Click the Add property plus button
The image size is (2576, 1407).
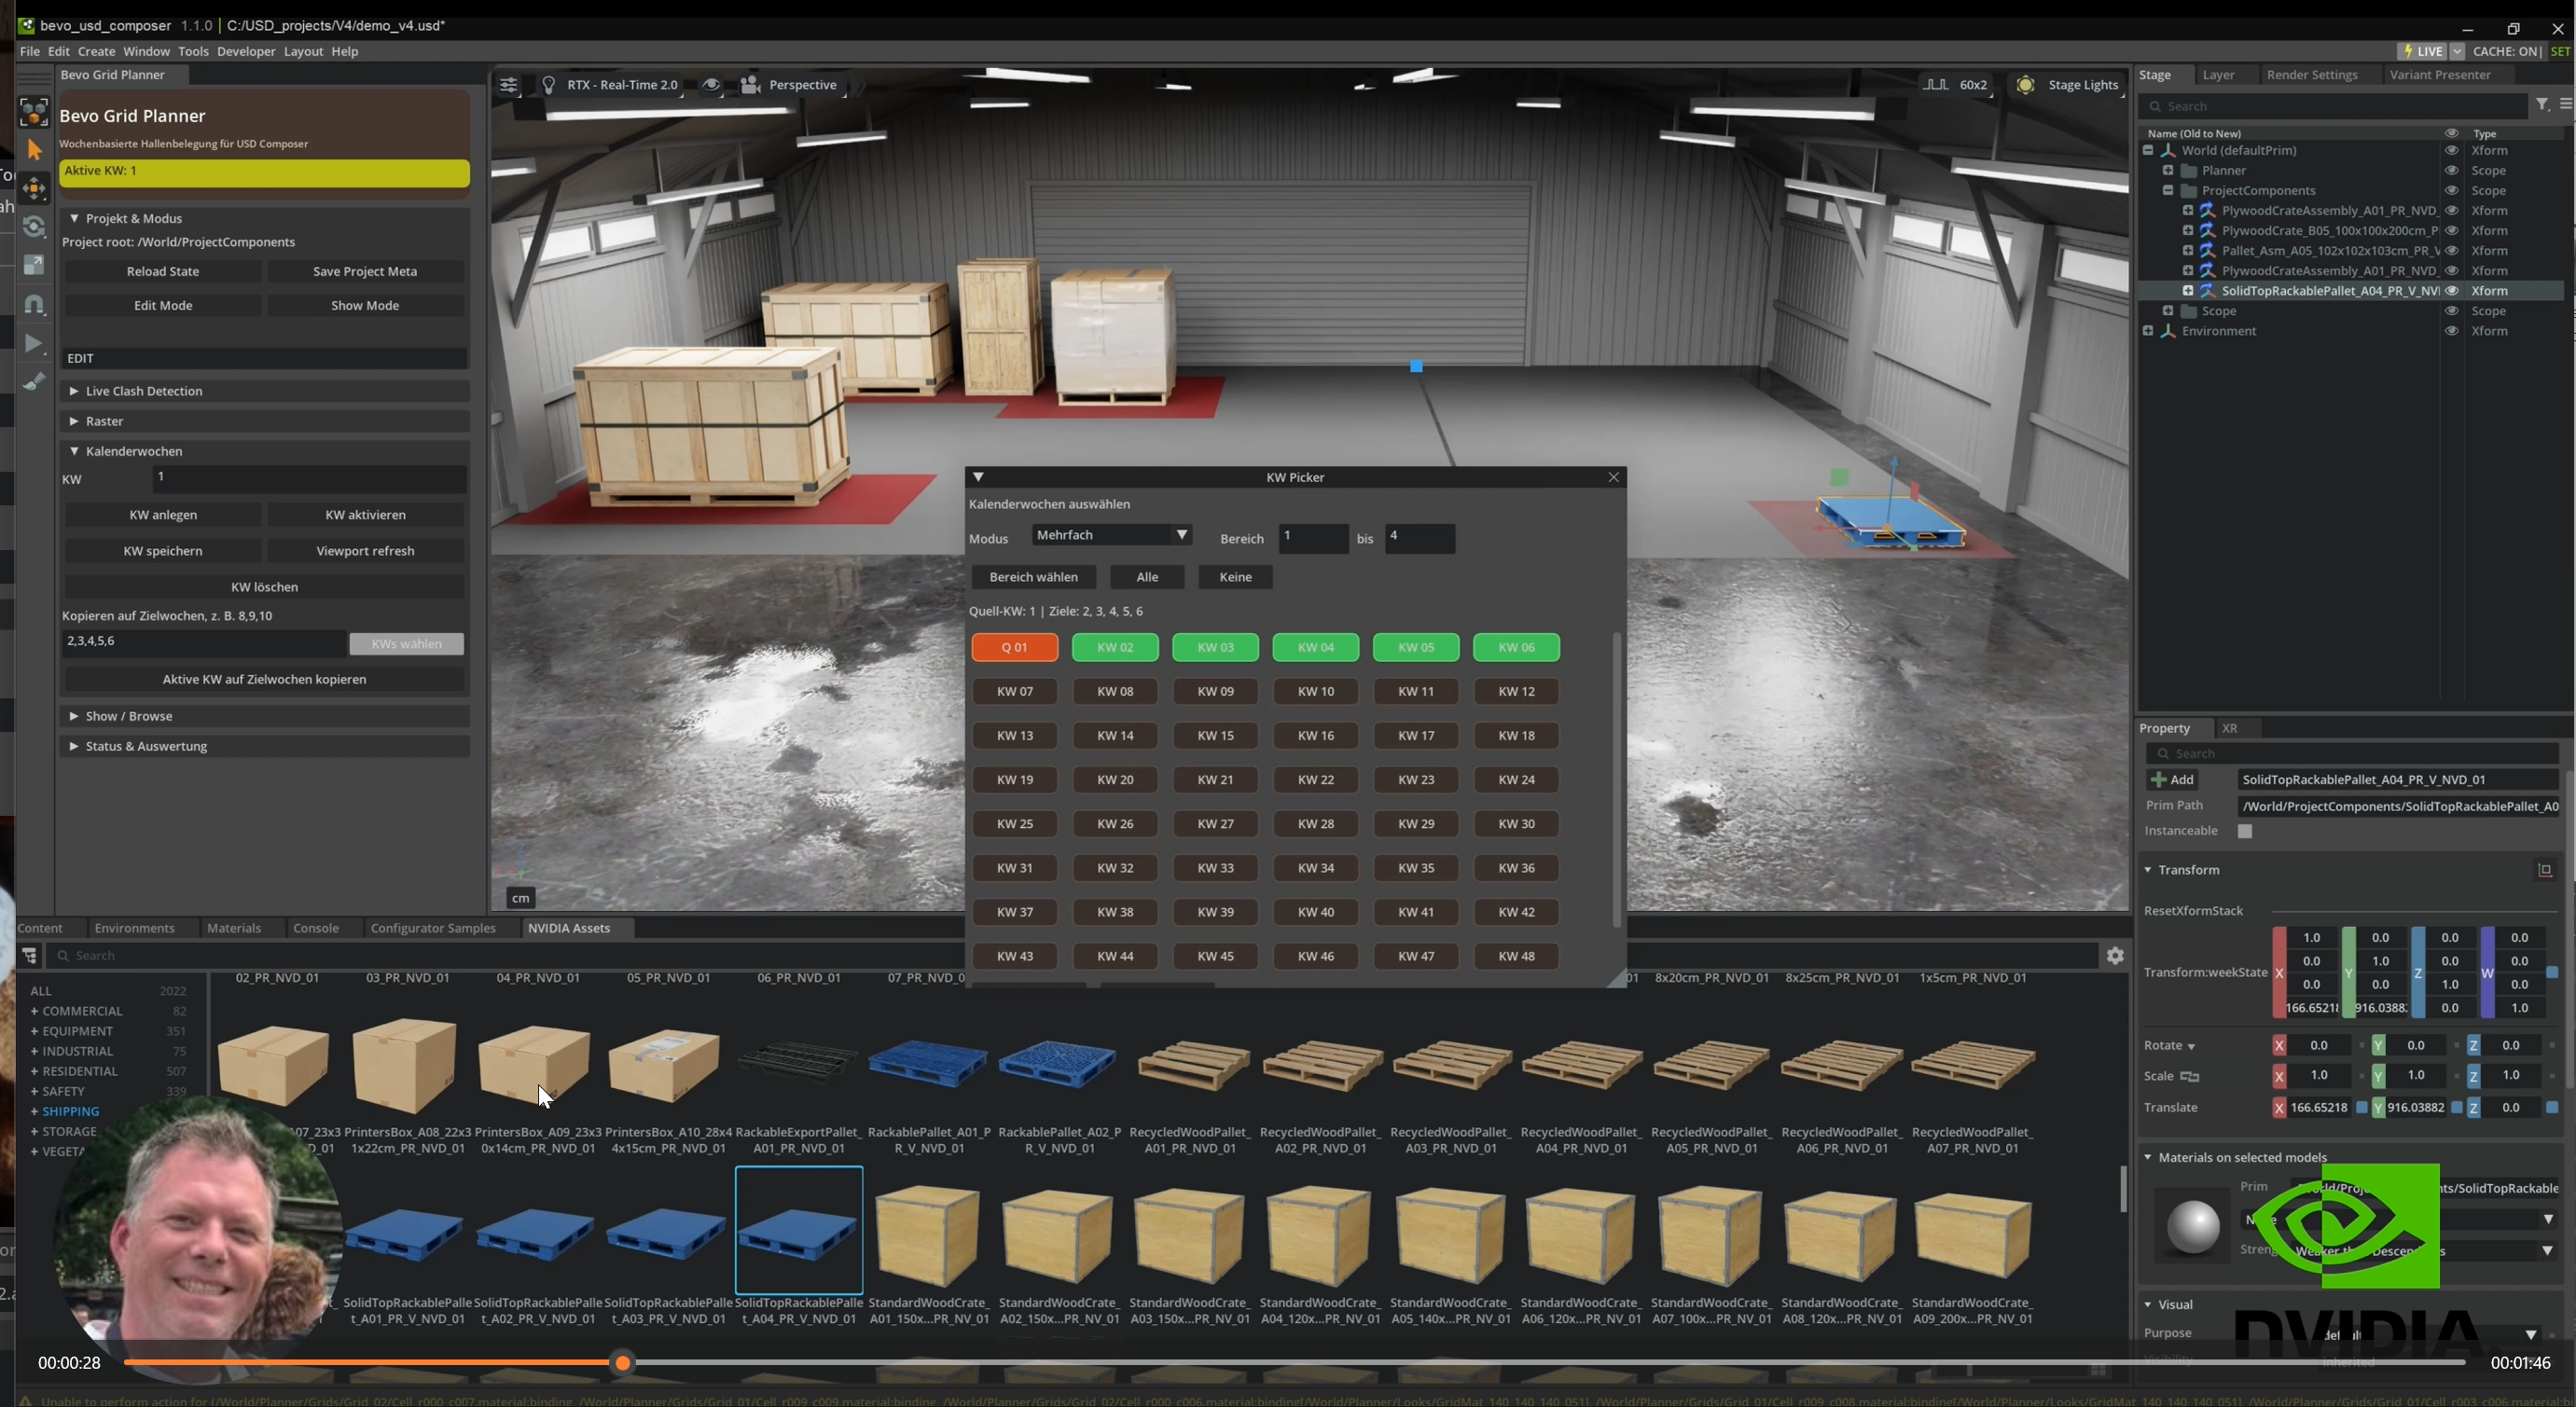click(x=2172, y=780)
